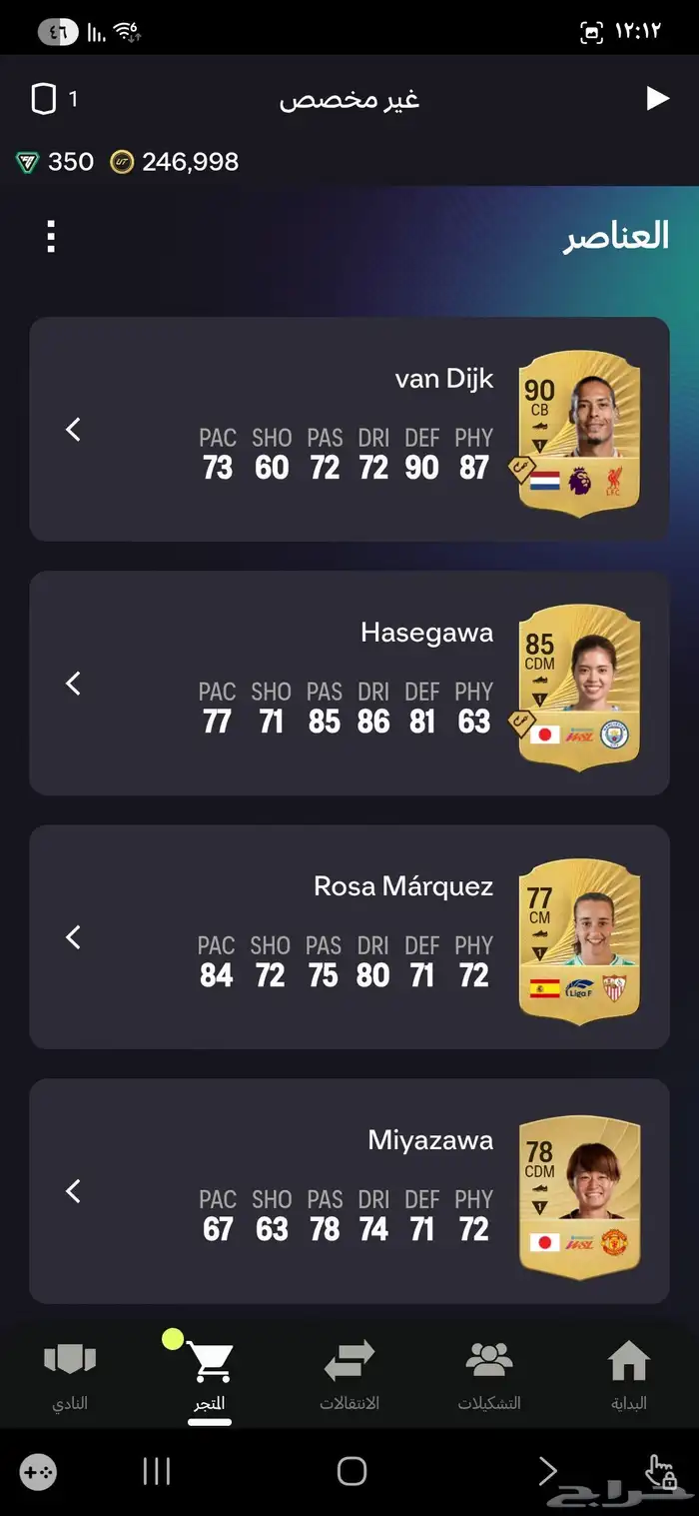Tap the Android home button

pos(351,1471)
